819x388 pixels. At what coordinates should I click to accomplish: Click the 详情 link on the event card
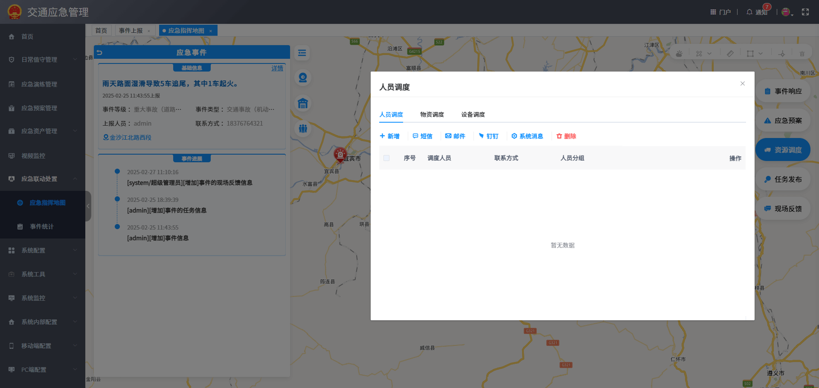277,68
